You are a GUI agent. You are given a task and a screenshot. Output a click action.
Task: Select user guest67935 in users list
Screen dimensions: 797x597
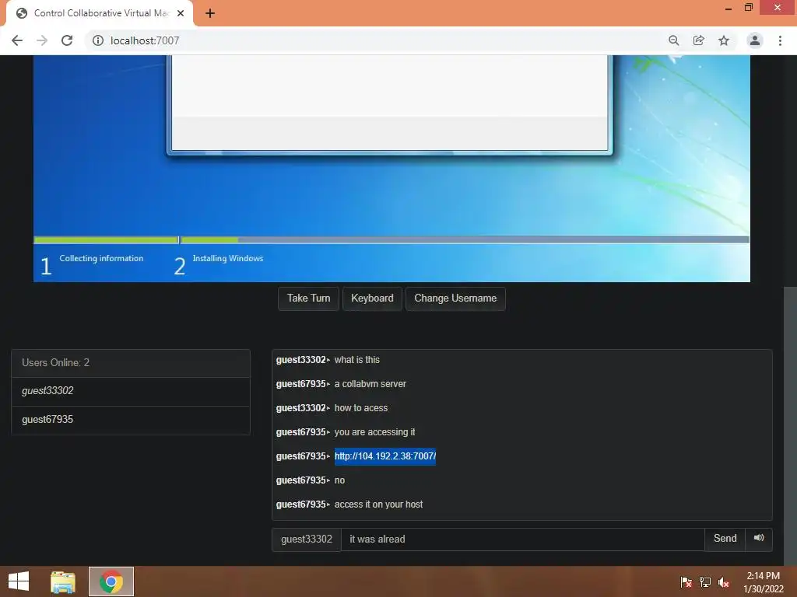point(131,420)
